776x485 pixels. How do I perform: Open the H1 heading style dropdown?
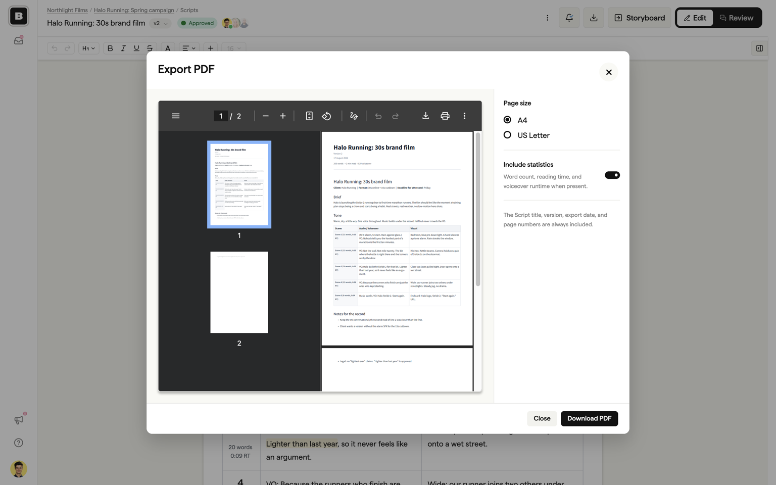coord(88,48)
